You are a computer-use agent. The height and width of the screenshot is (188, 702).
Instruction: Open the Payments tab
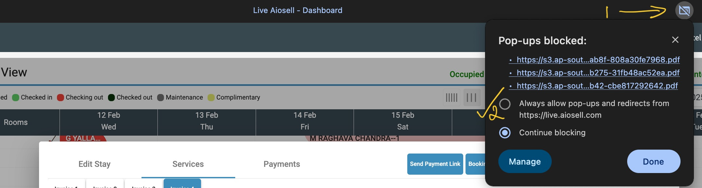point(282,164)
